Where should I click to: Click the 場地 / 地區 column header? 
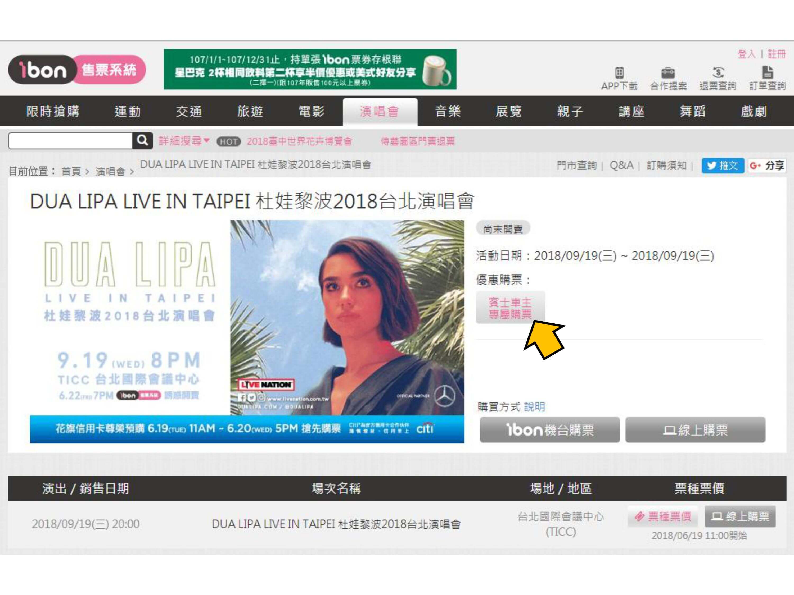tap(561, 488)
